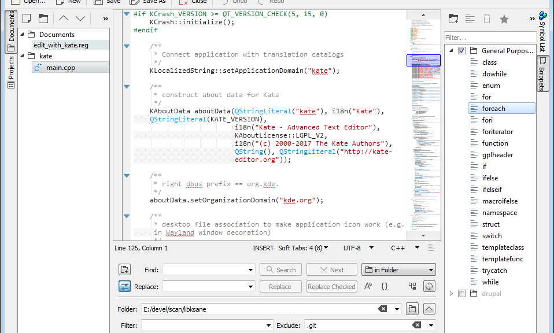Click the new search tab icon beside Find

[124, 269]
